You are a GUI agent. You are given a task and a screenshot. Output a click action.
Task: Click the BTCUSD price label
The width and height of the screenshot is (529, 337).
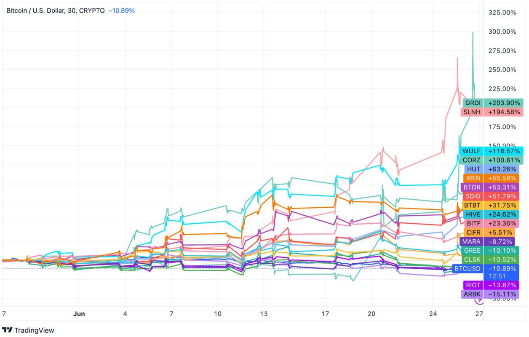[467, 268]
